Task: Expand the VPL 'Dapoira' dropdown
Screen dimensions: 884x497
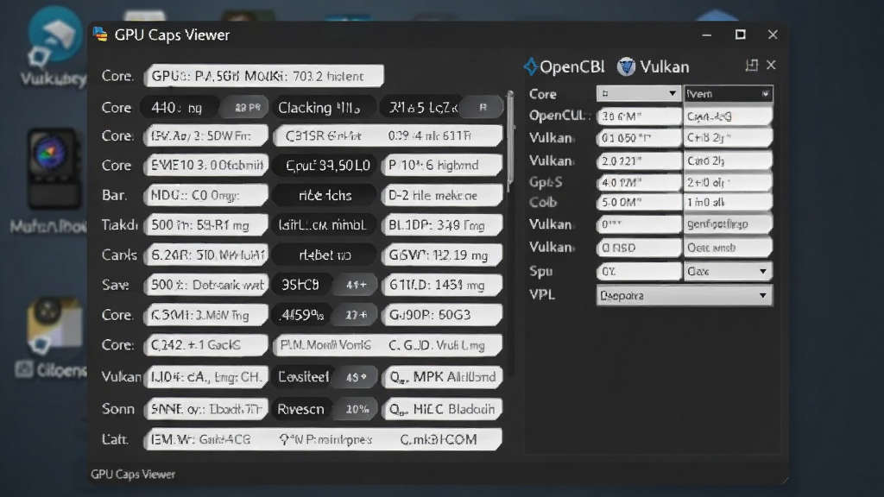Action: (685, 295)
